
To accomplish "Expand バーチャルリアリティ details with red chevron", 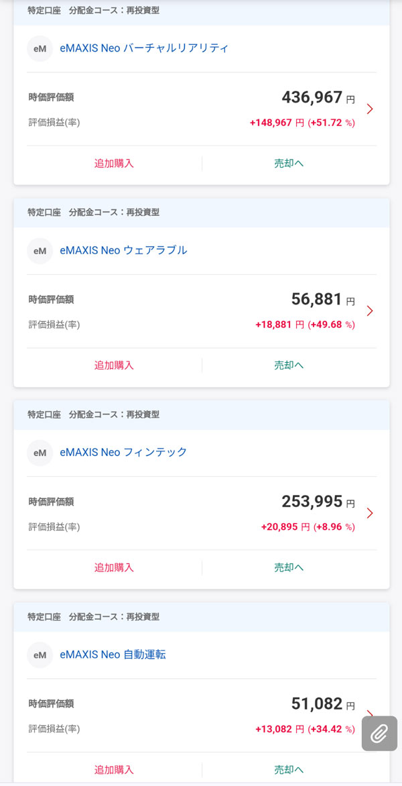I will point(370,109).
